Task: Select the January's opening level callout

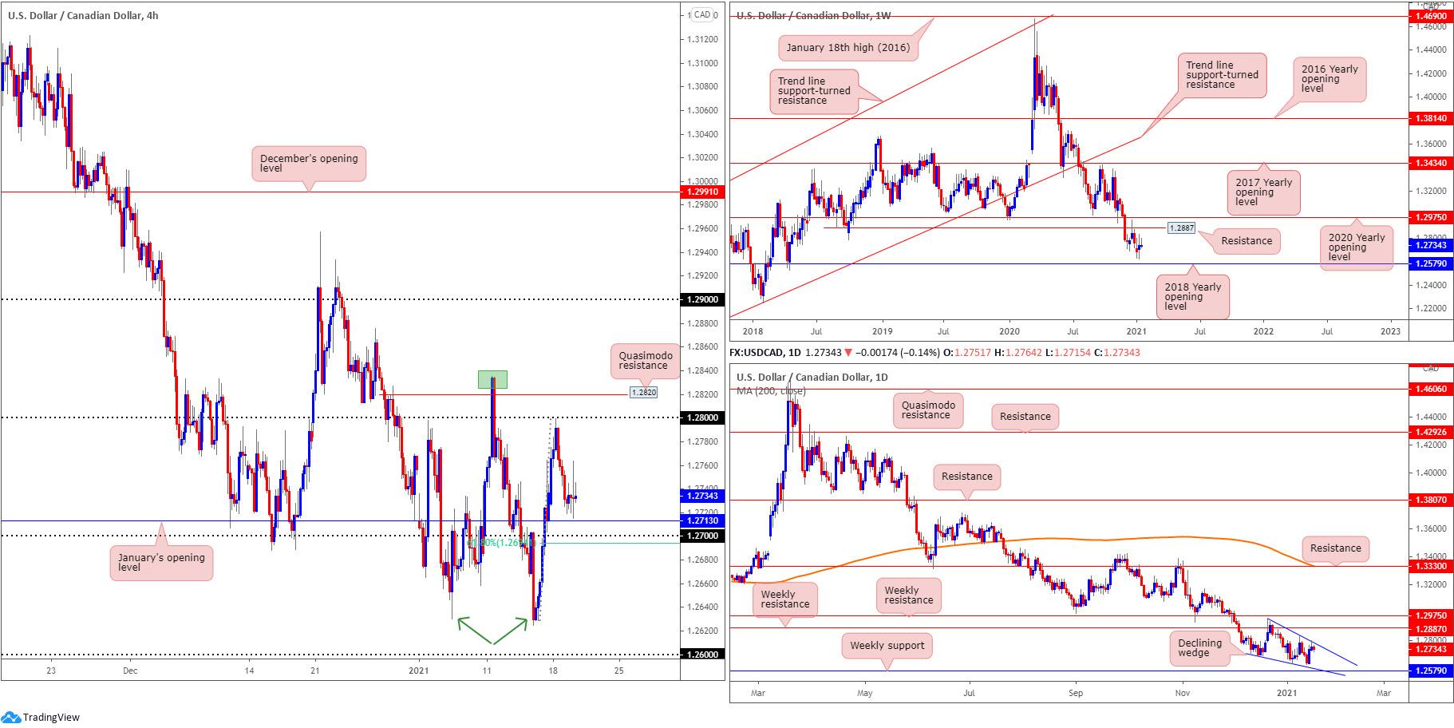Action: [161, 563]
